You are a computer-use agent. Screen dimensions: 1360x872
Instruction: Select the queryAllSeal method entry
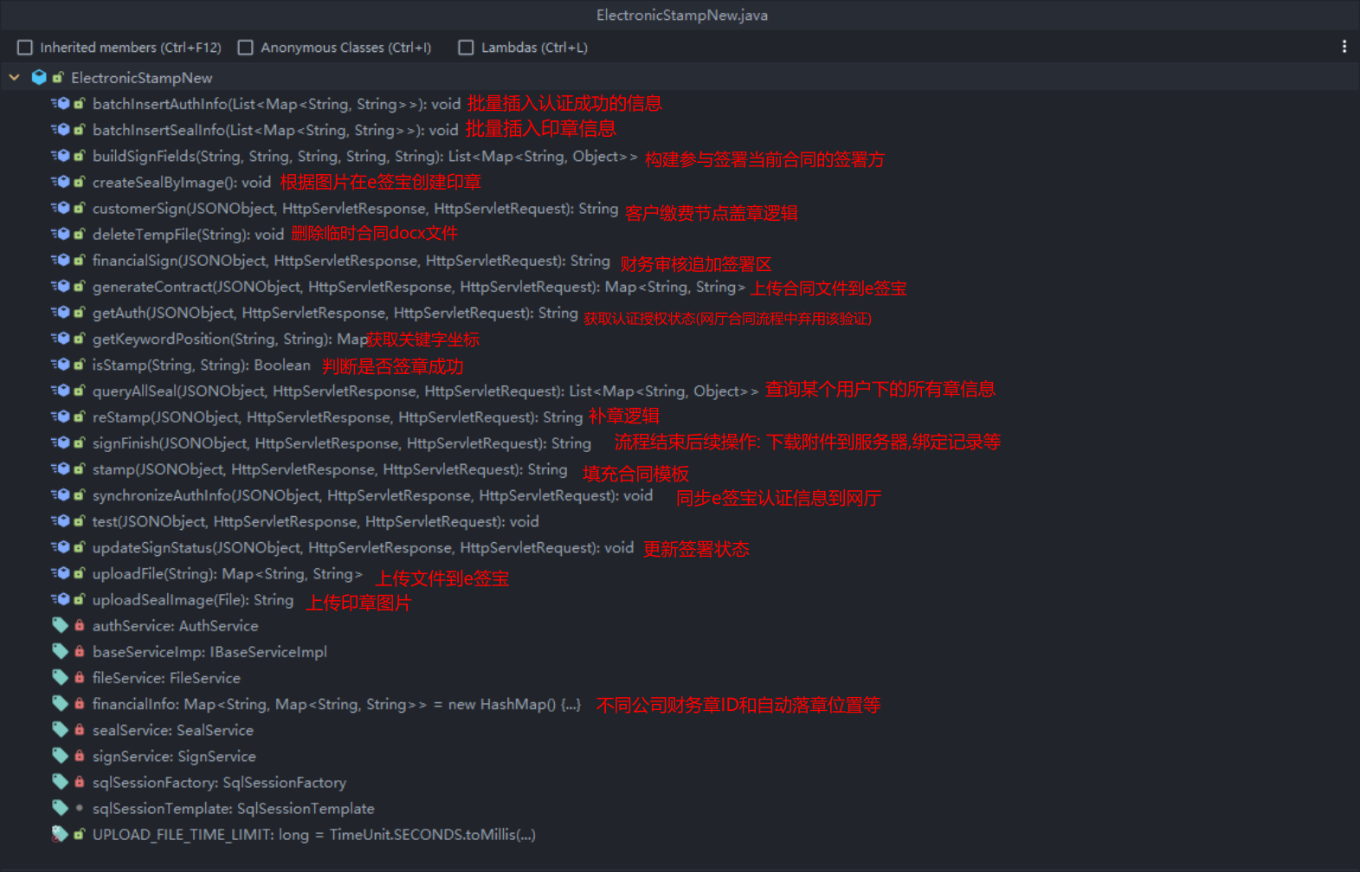(x=424, y=391)
